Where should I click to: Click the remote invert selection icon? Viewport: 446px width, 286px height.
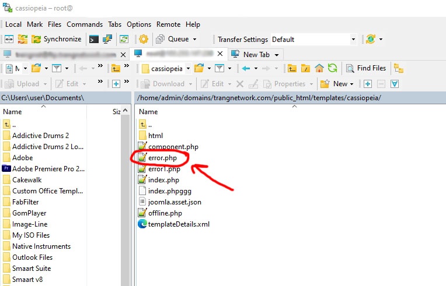click(x=395, y=84)
